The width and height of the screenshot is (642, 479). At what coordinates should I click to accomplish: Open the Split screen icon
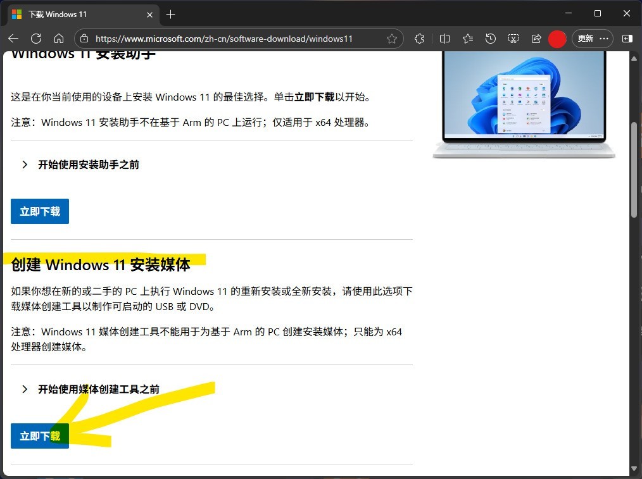444,39
